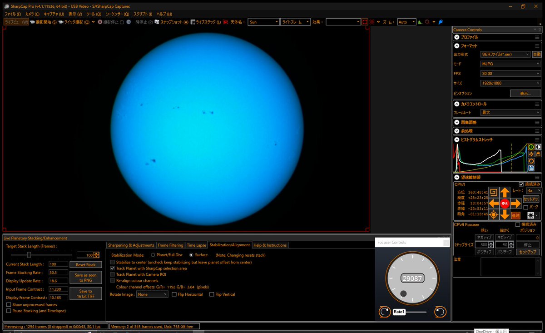Click the orange histogram icon beside lightning
The height and width of the screenshot is (333, 545).
538,154
